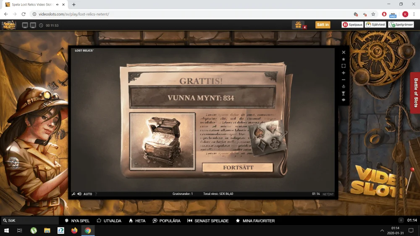The image size is (420, 236).
Task: Open File Explorer from the taskbar
Action: tap(47, 231)
